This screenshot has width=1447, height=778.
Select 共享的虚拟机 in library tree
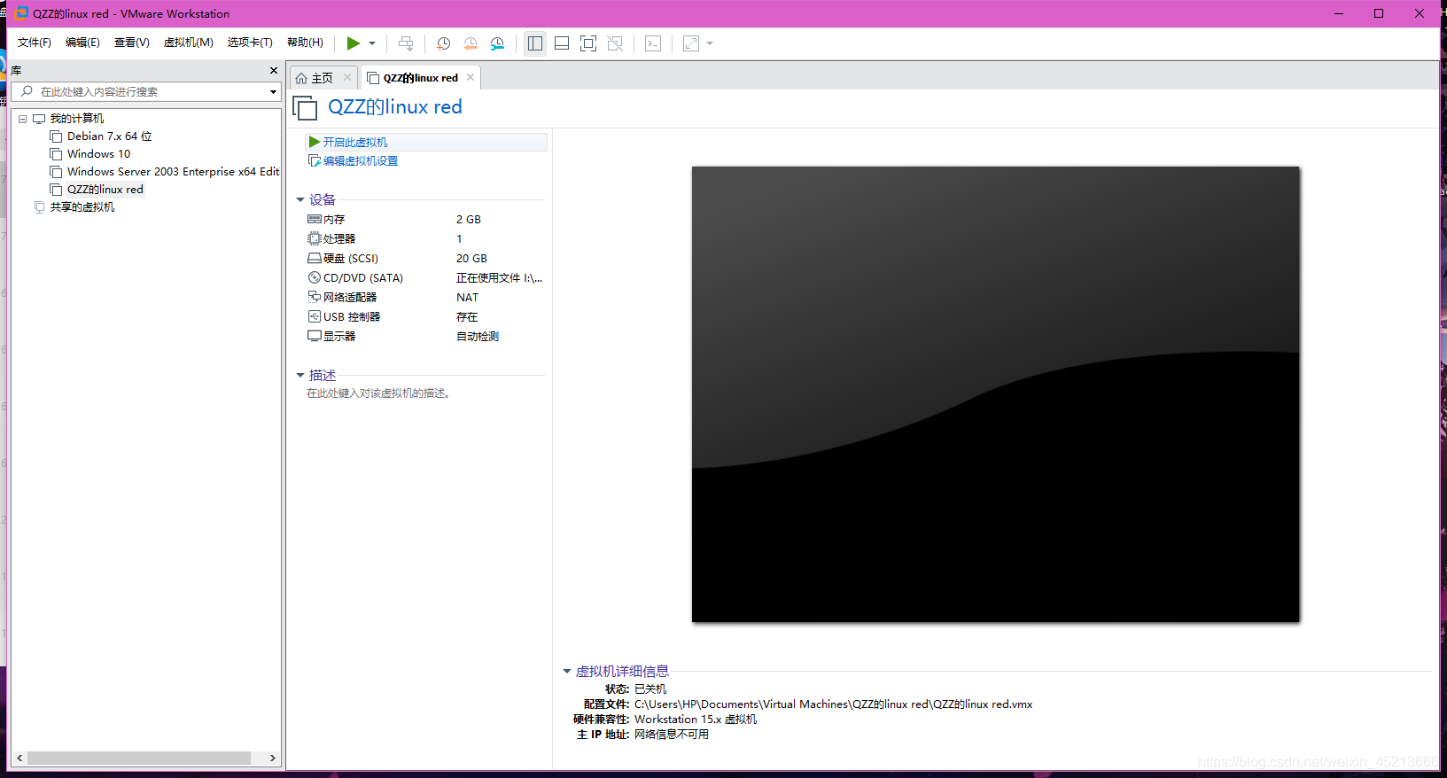point(82,207)
